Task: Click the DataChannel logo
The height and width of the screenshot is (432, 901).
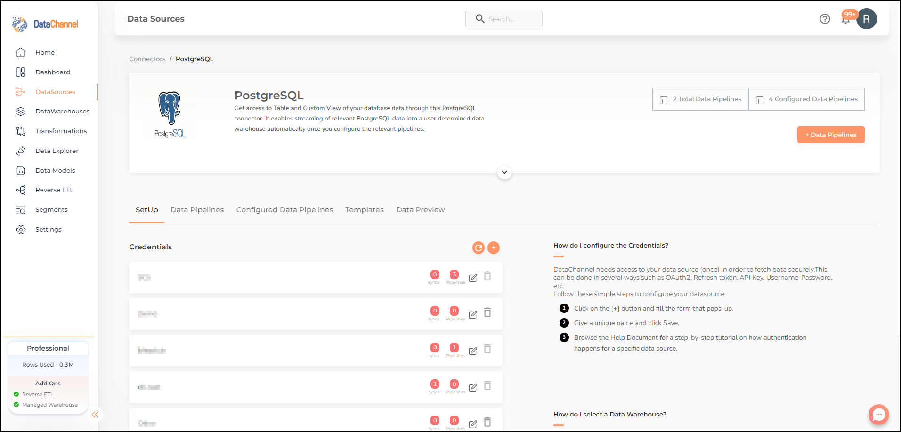Action: tap(45, 24)
